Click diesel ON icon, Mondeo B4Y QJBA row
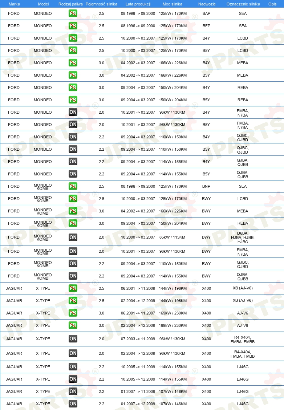Screen dimensions: 284x410 coord(73,162)
